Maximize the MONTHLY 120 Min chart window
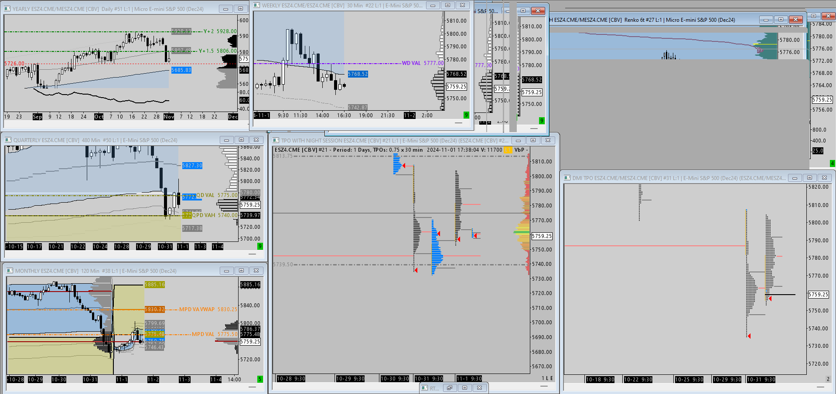The image size is (836, 394). click(241, 271)
